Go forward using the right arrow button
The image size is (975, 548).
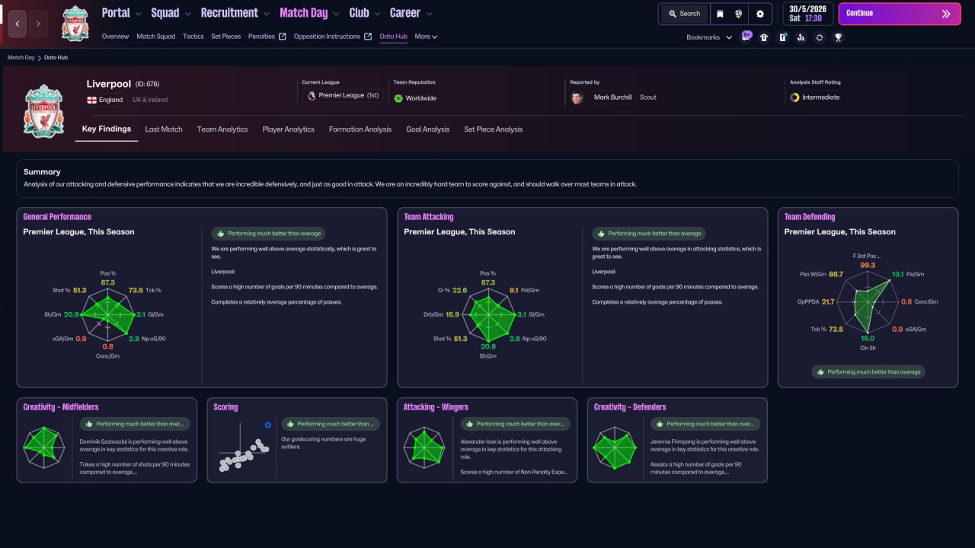pyautogui.click(x=38, y=24)
